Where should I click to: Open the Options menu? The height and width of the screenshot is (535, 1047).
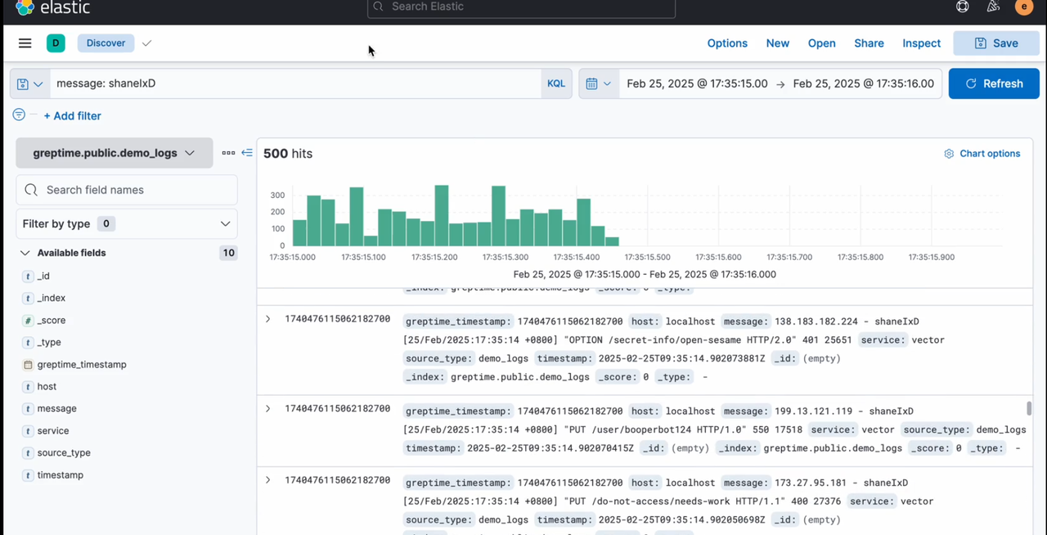727,43
